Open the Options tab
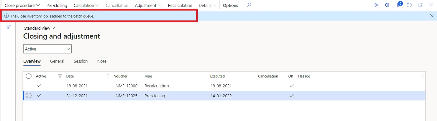 coord(230,5)
